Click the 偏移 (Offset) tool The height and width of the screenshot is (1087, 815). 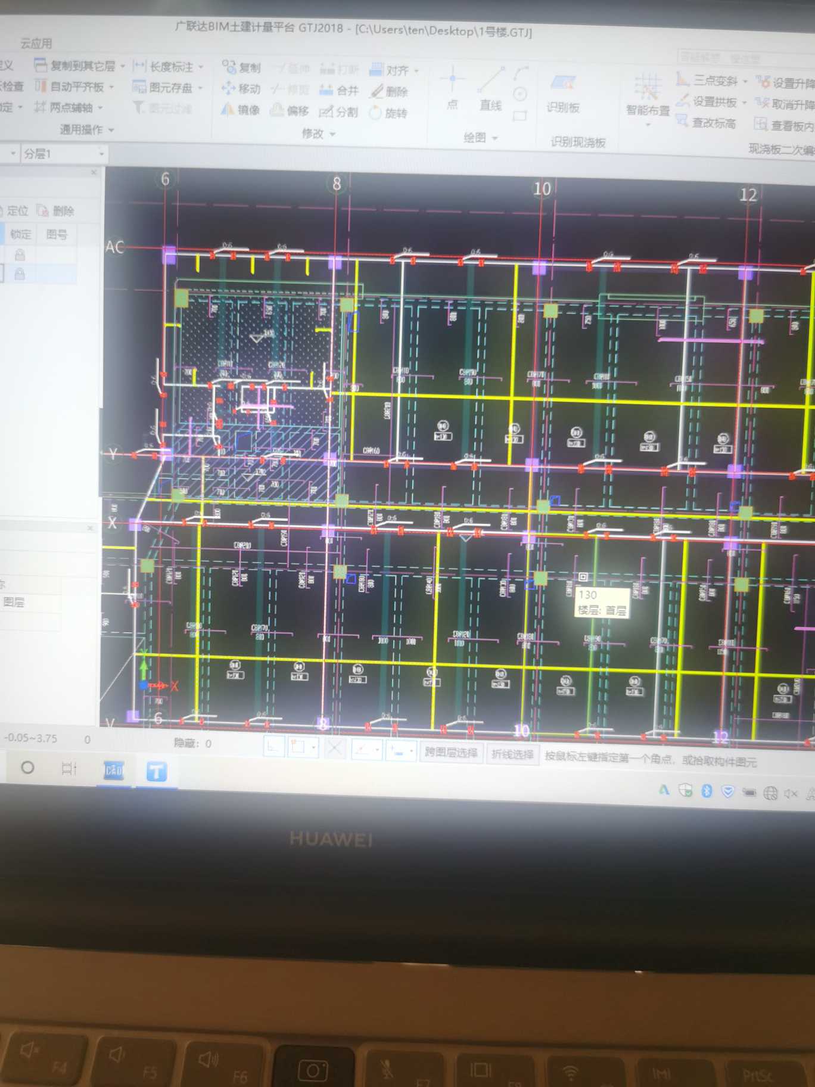coord(290,110)
